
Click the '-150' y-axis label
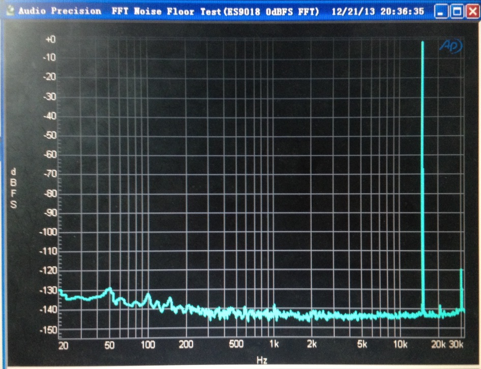coord(48,330)
